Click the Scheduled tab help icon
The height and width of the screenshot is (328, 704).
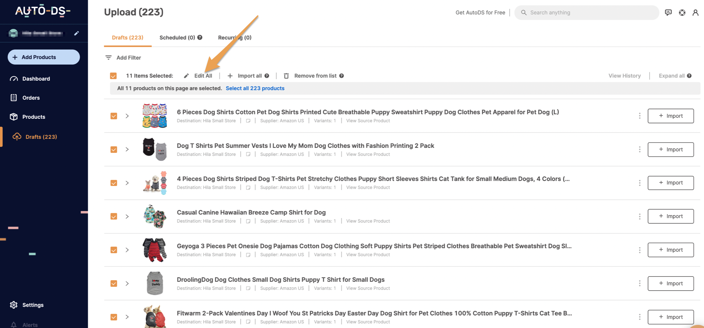[200, 37]
